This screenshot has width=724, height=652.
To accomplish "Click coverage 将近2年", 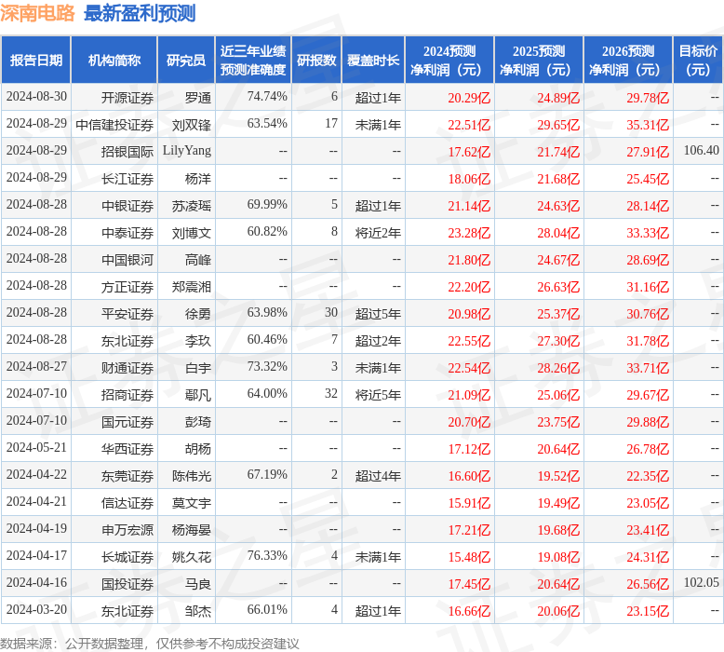I will click(x=378, y=233).
